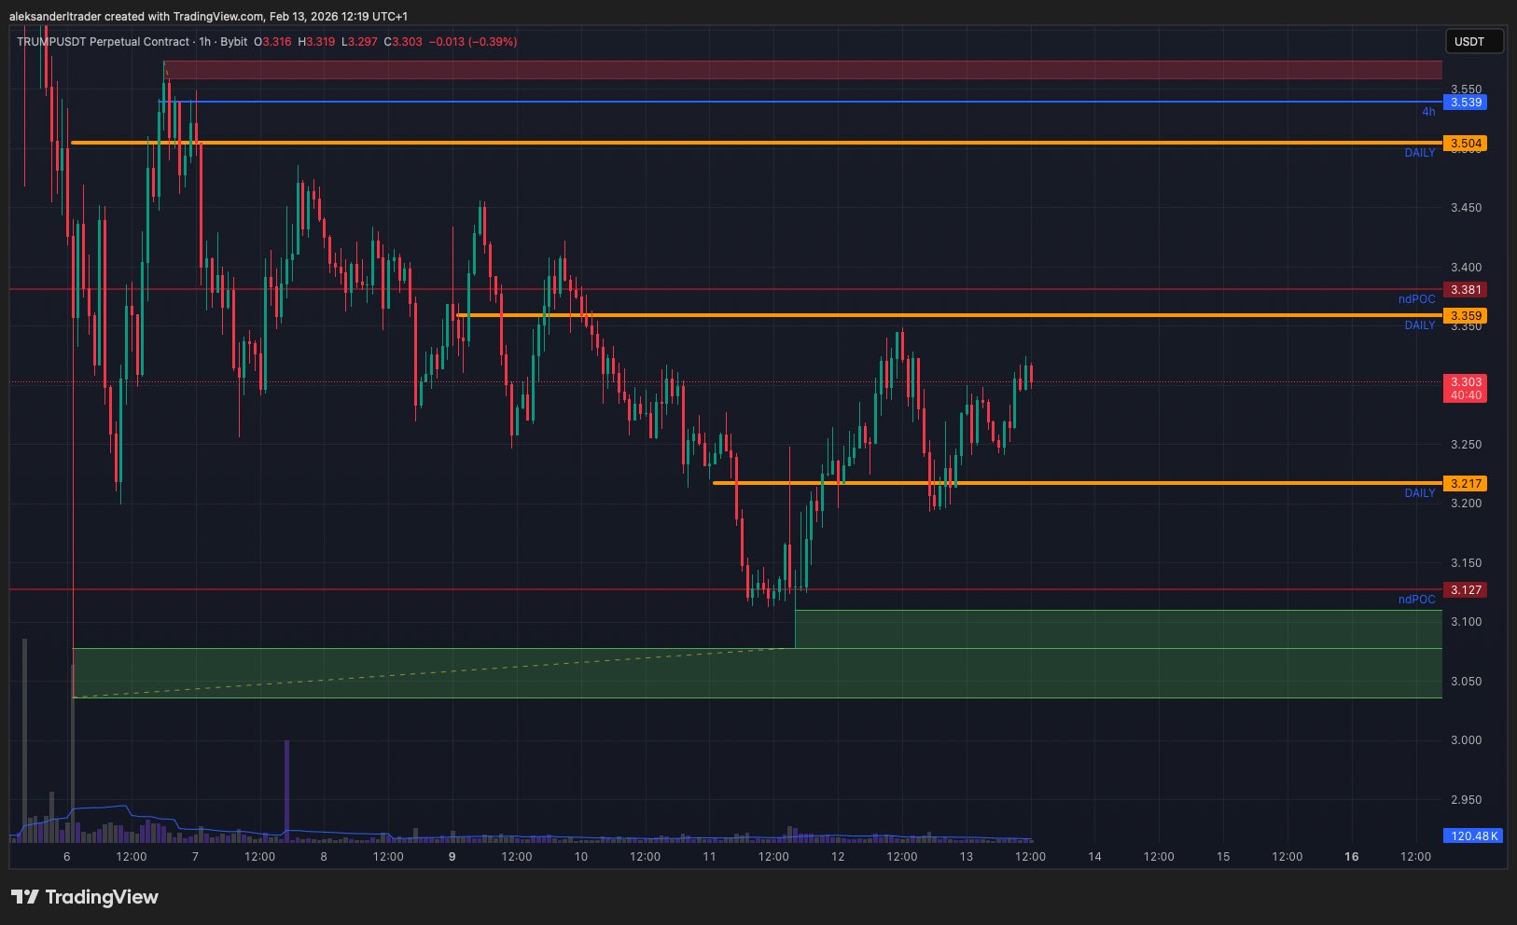The width and height of the screenshot is (1517, 925).
Task: Click the 3.100 price axis tick
Action: [1466, 622]
